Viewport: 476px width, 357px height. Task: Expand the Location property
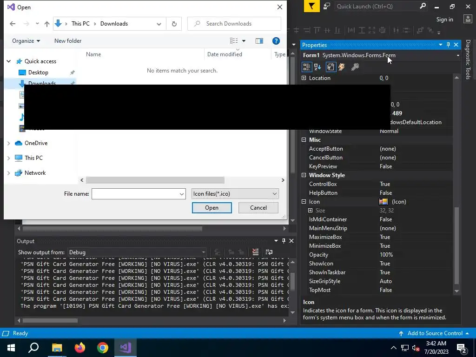point(304,78)
